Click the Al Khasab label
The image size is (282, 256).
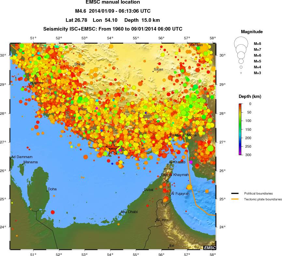[x=177, y=162]
